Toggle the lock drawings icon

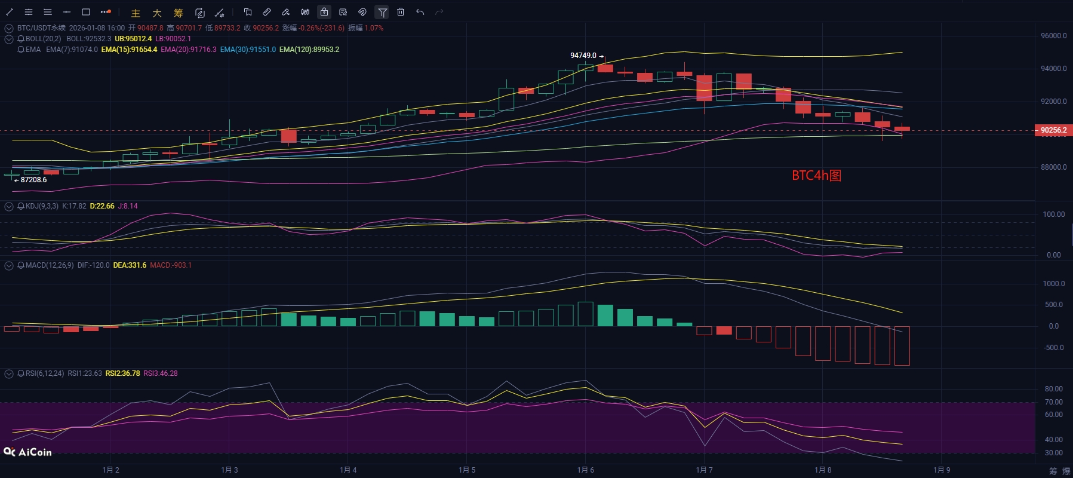324,12
